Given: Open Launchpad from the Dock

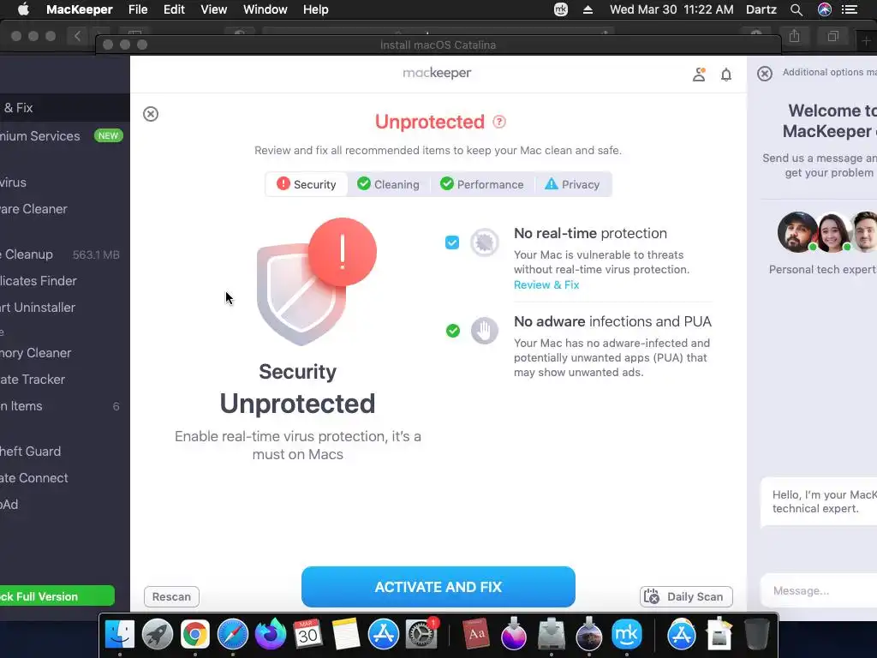Looking at the screenshot, I should point(158,634).
